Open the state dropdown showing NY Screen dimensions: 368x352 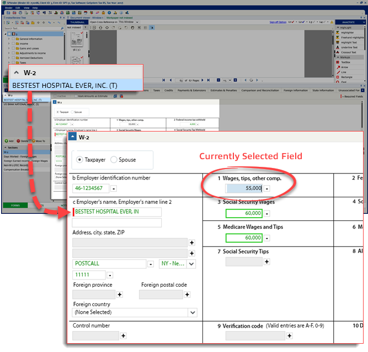pyautogui.click(x=191, y=264)
